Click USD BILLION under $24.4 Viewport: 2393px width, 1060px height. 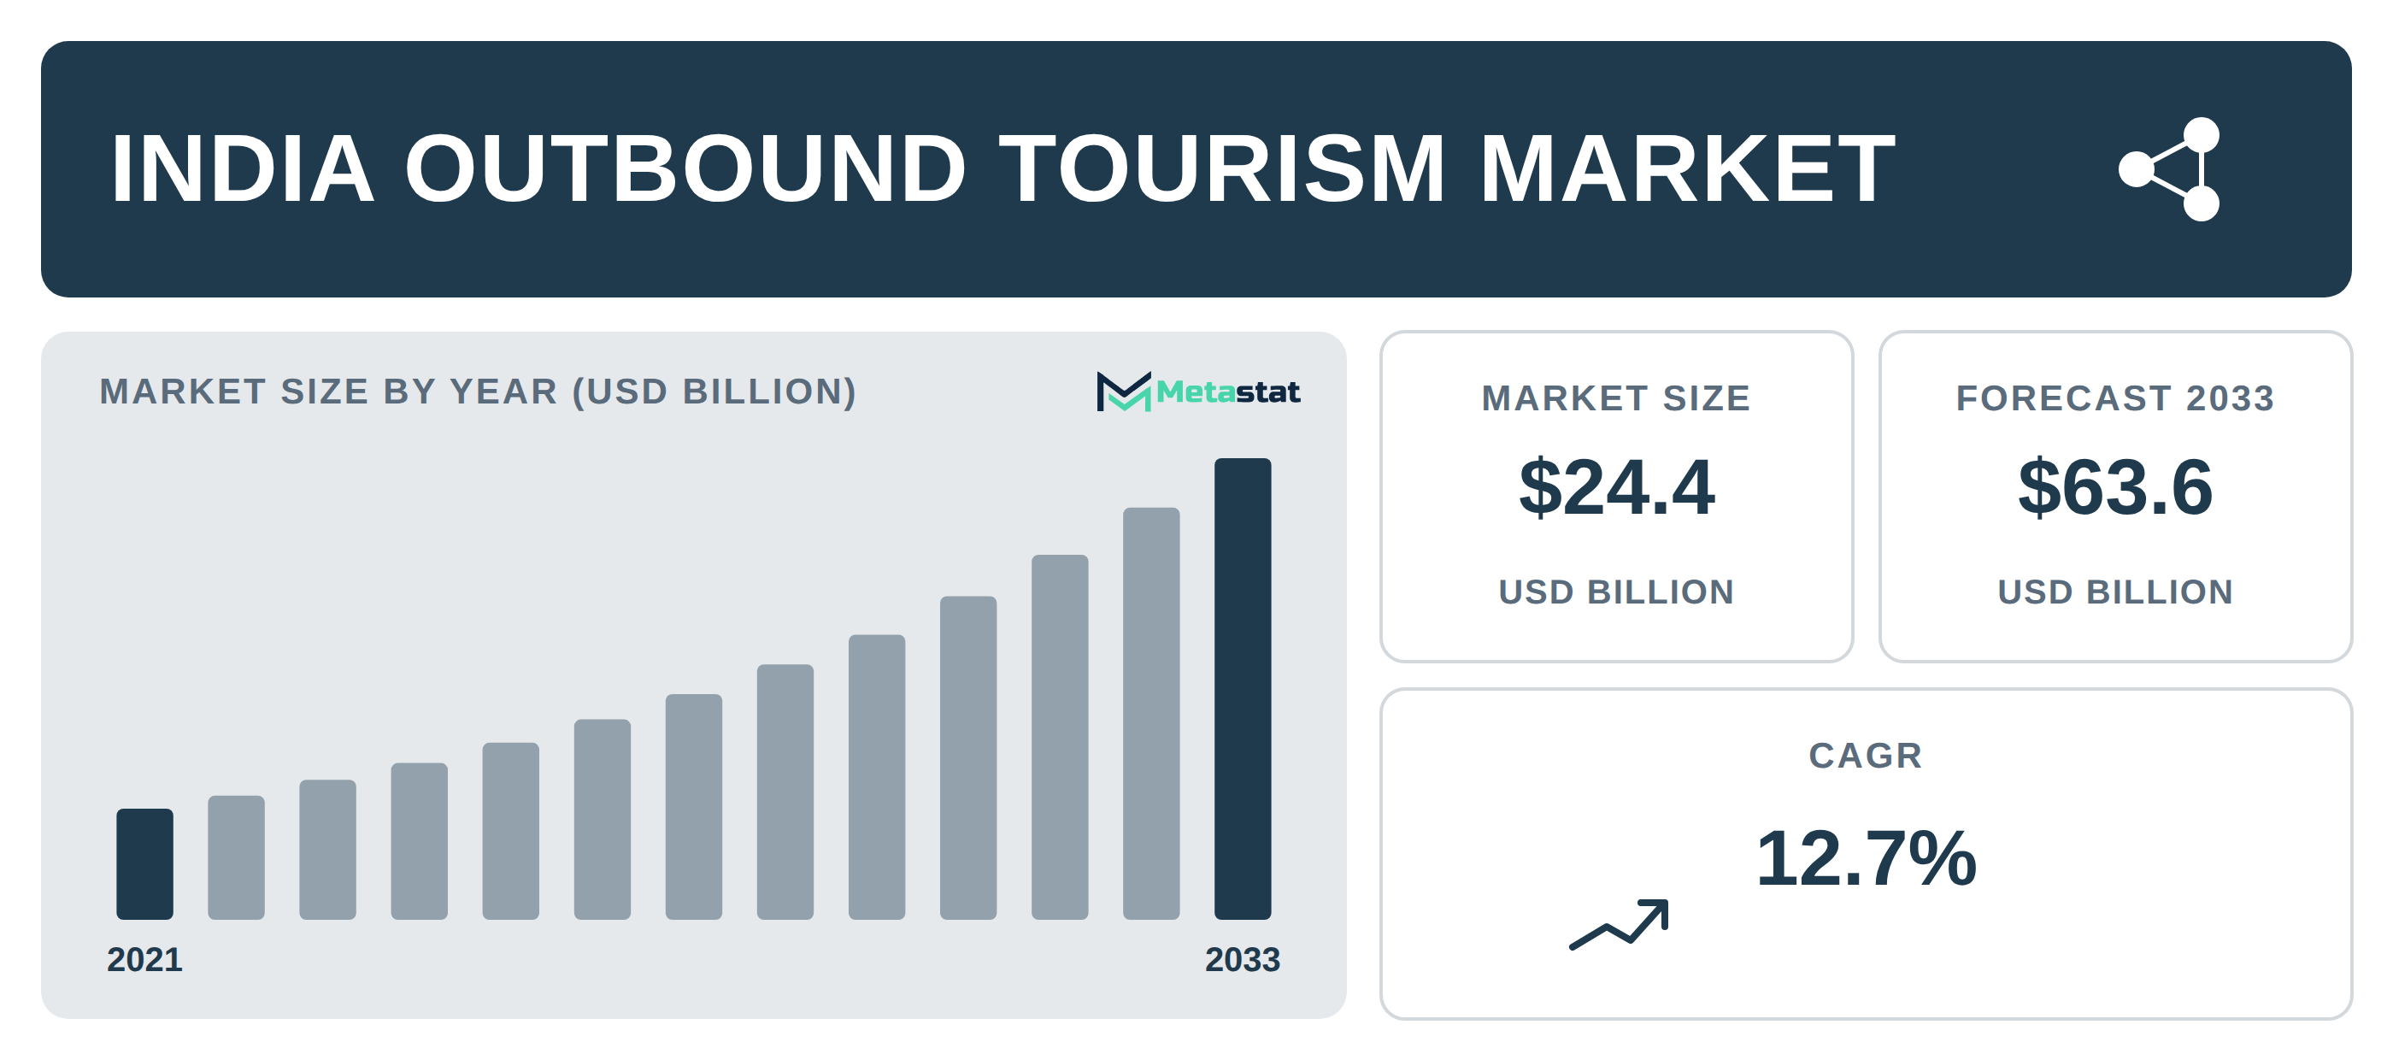tap(1616, 592)
